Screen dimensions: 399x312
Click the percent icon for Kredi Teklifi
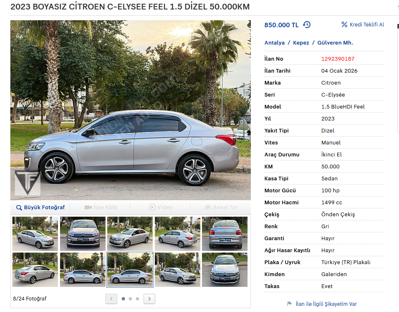click(344, 24)
